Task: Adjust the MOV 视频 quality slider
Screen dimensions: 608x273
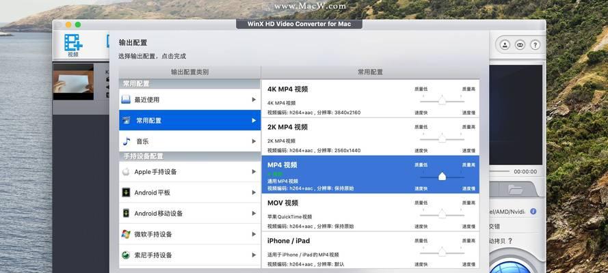Action: click(x=442, y=214)
